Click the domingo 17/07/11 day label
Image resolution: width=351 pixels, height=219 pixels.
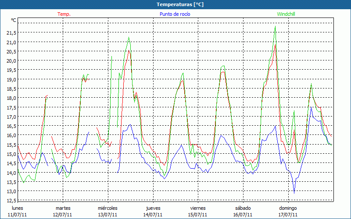[x=288, y=211]
